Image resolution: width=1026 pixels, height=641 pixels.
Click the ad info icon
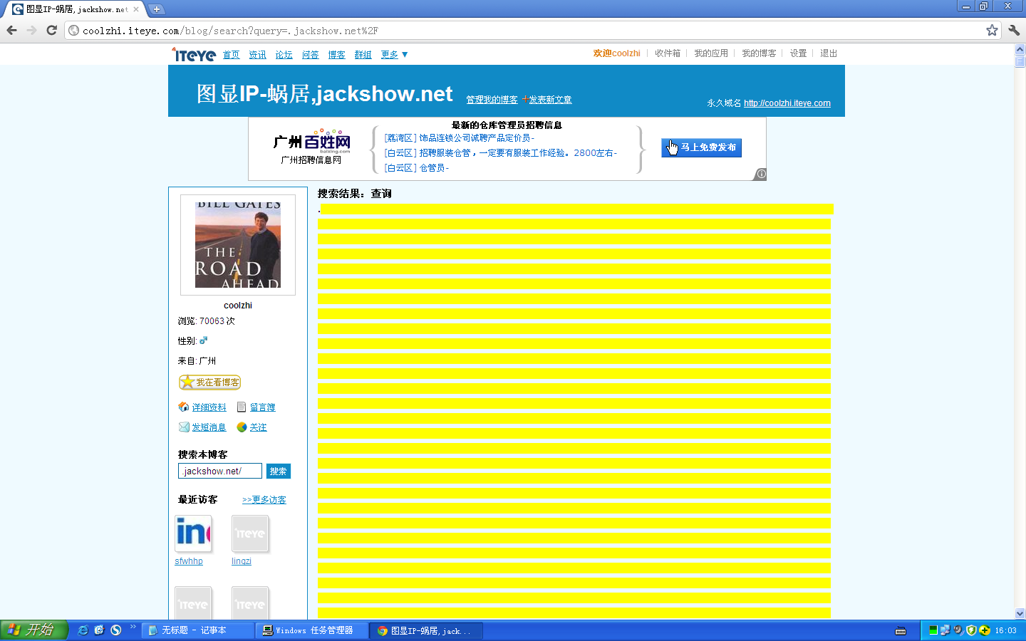[x=761, y=174]
